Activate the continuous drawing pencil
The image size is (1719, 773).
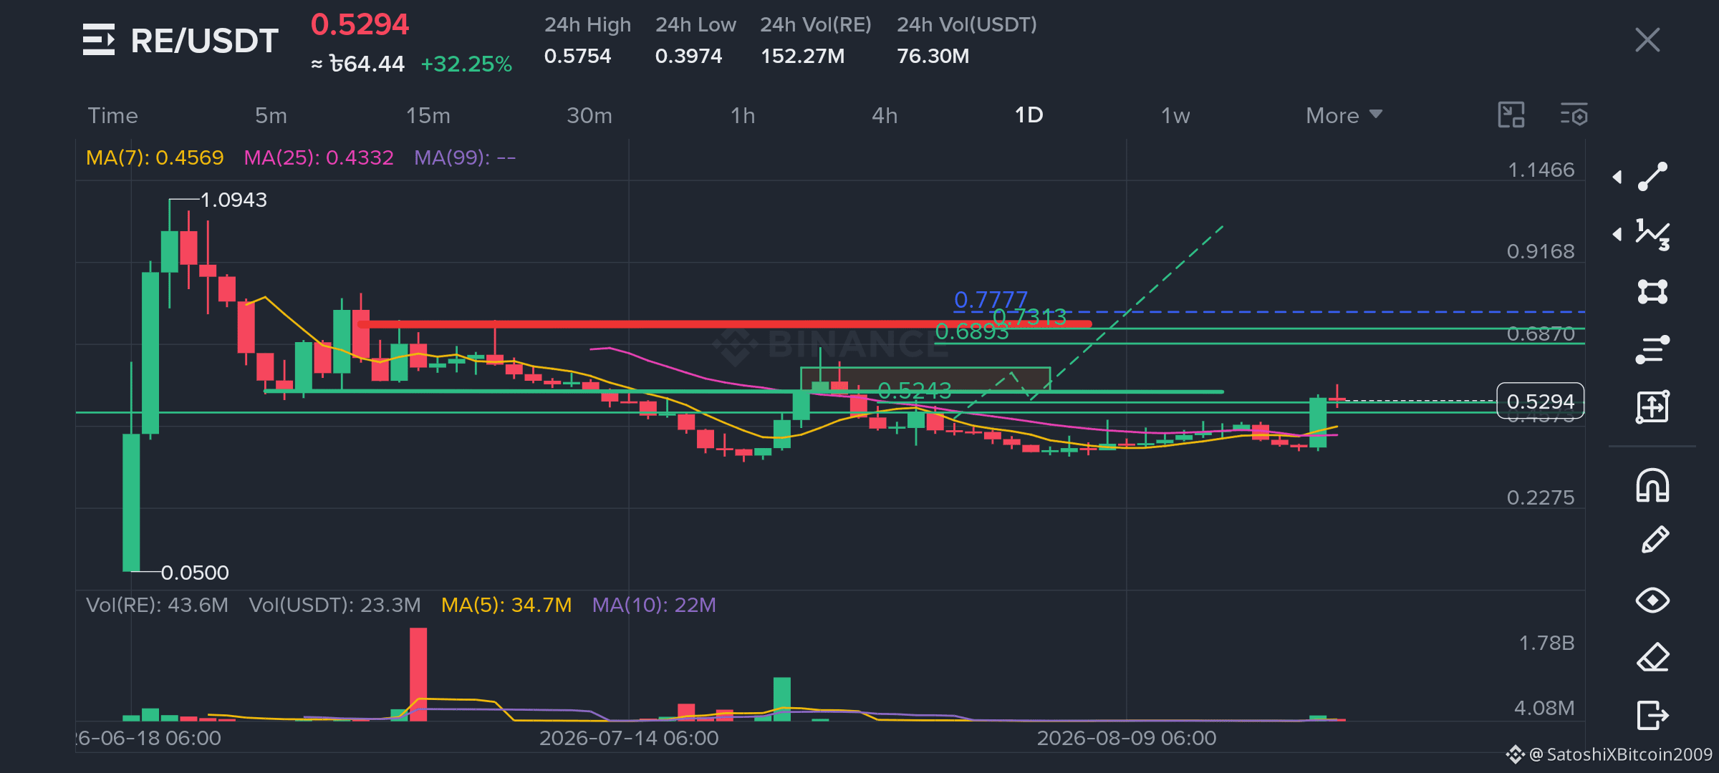pos(1655,540)
